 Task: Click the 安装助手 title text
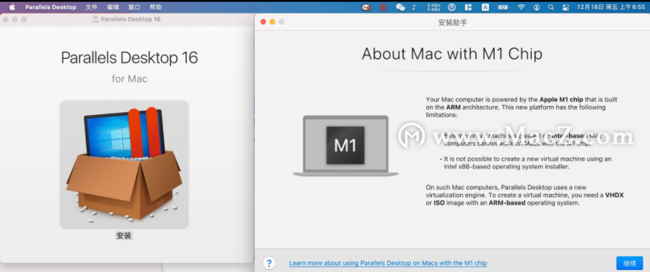tap(452, 22)
